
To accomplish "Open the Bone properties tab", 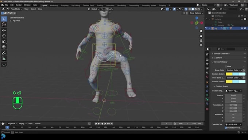I will pyautogui.click(x=207, y=99).
